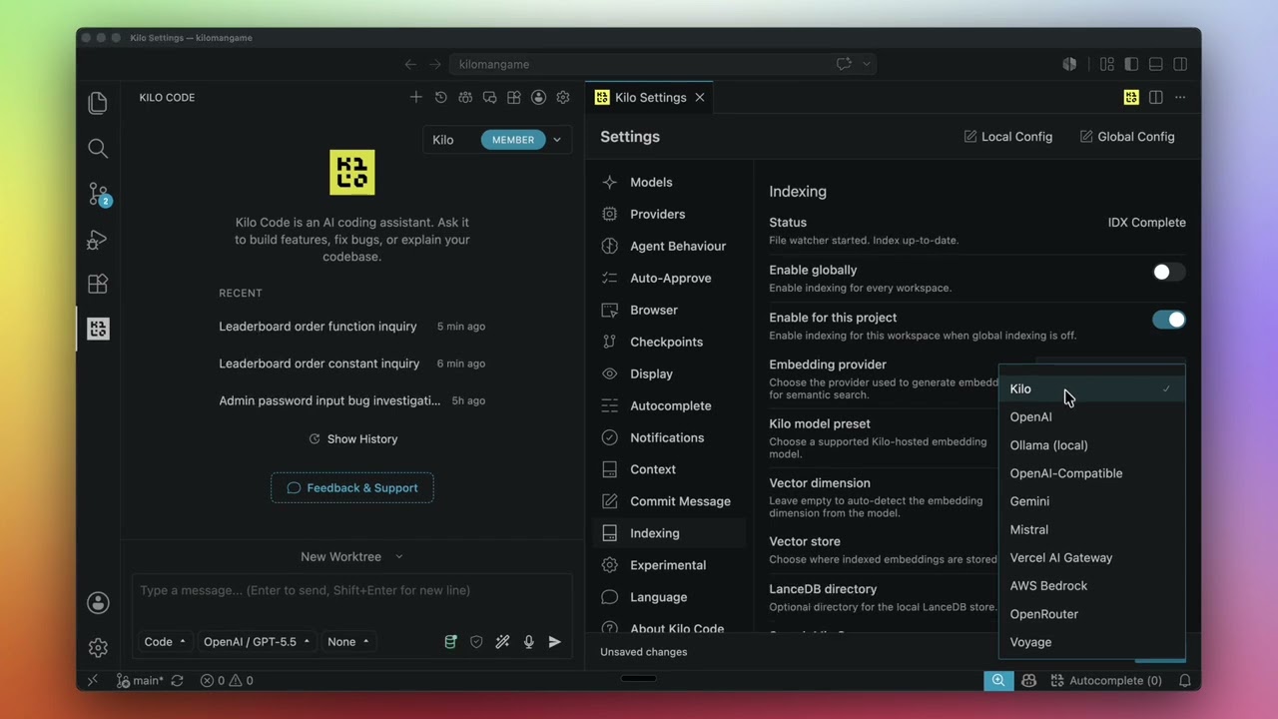Choose OpenAI-Compatible from the provider list
This screenshot has width=1278, height=719.
pos(1091,473)
